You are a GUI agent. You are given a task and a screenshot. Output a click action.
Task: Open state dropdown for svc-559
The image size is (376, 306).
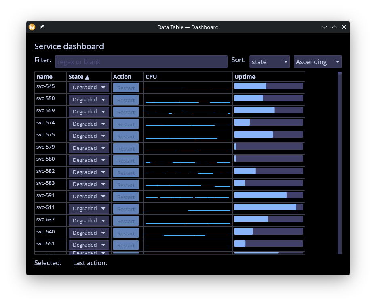point(89,112)
